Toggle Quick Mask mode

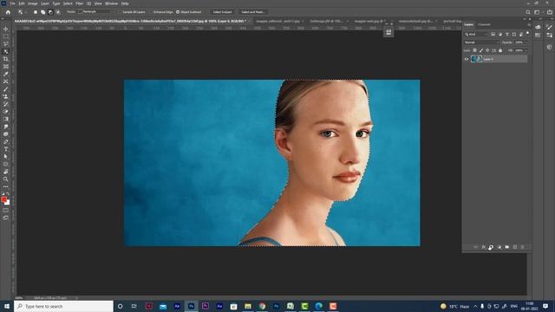click(6, 210)
